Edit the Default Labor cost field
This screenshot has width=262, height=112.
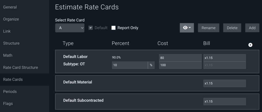click(180, 58)
